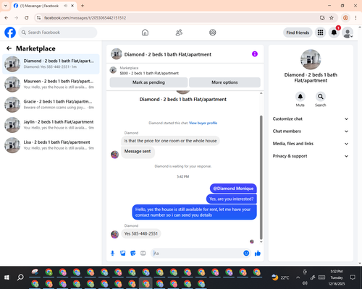The height and width of the screenshot is (289, 362).
Task: Attach a photo with the image icon
Action: (x=123, y=253)
